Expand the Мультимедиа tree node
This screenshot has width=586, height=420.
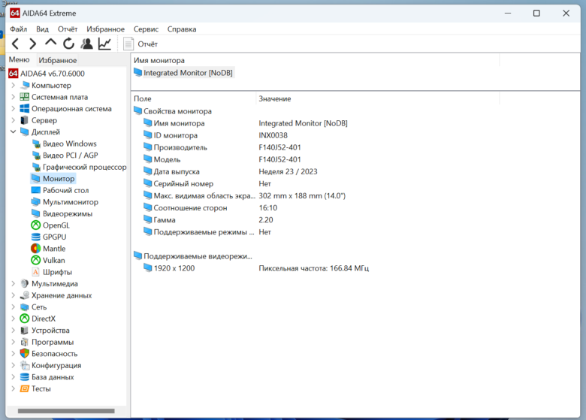(x=13, y=283)
